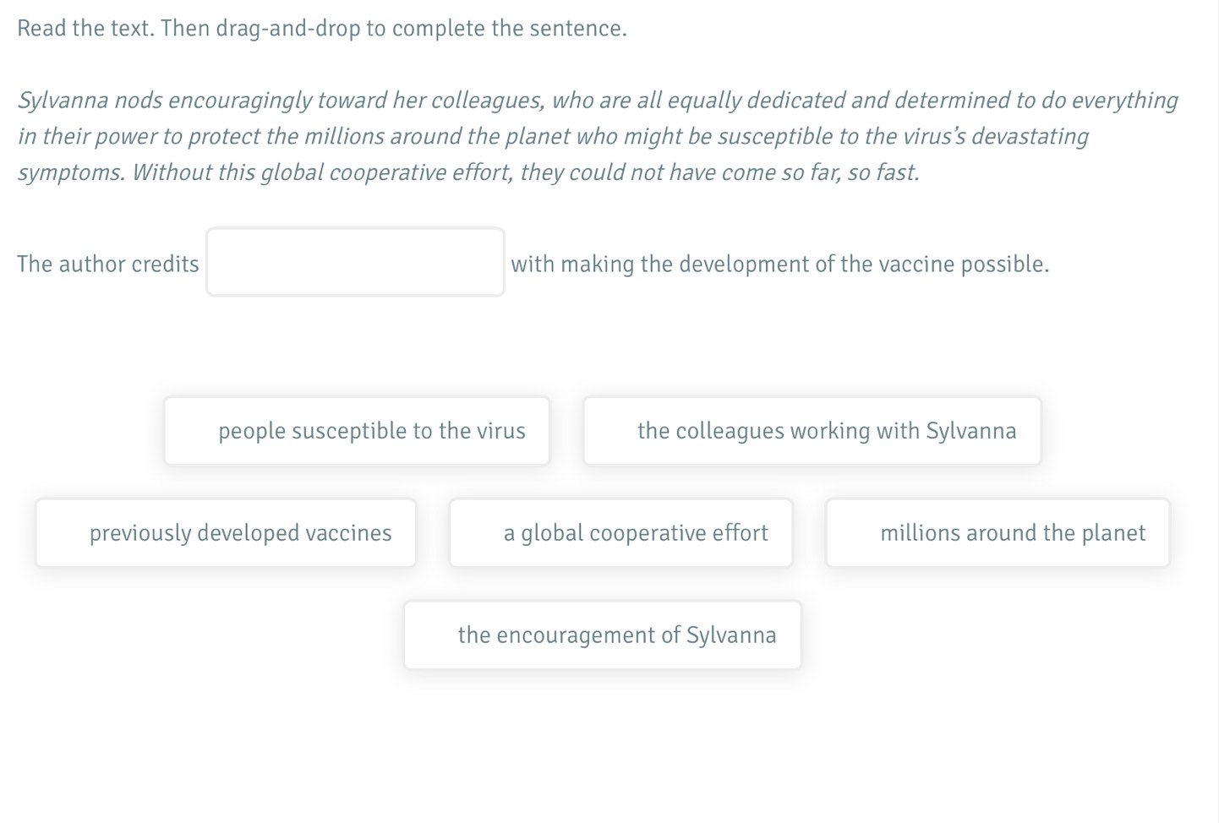
Task: Click the word 'colleagues' in the passage
Action: (487, 101)
